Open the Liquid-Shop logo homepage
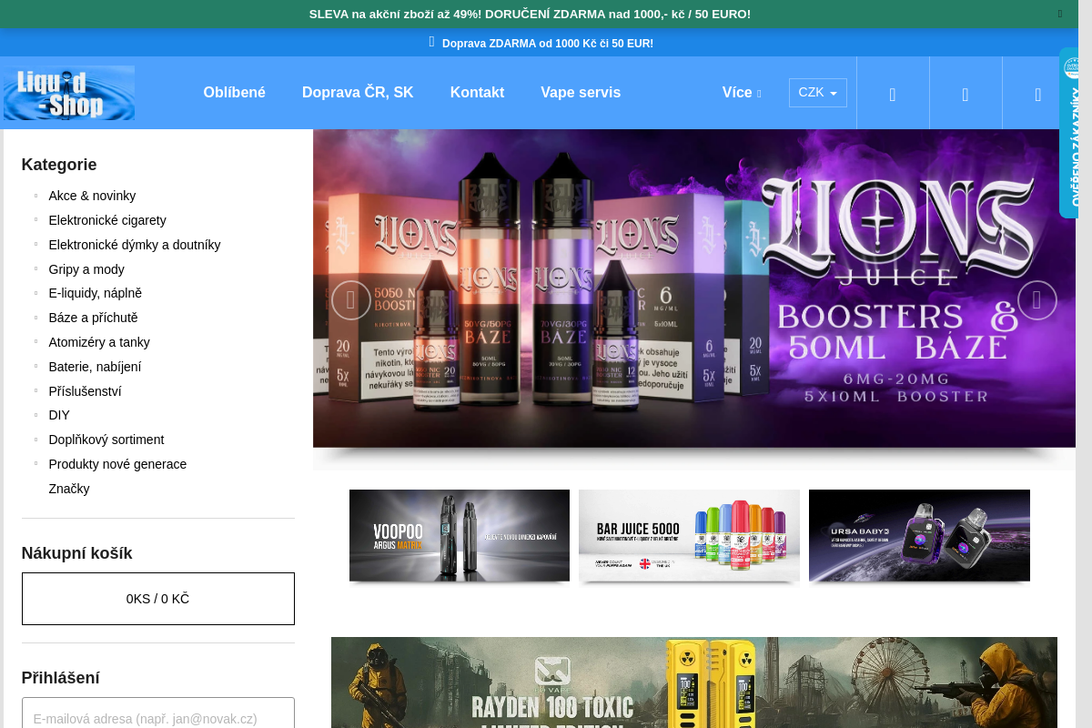Screen dimensions: 1092x728 (x=69, y=93)
